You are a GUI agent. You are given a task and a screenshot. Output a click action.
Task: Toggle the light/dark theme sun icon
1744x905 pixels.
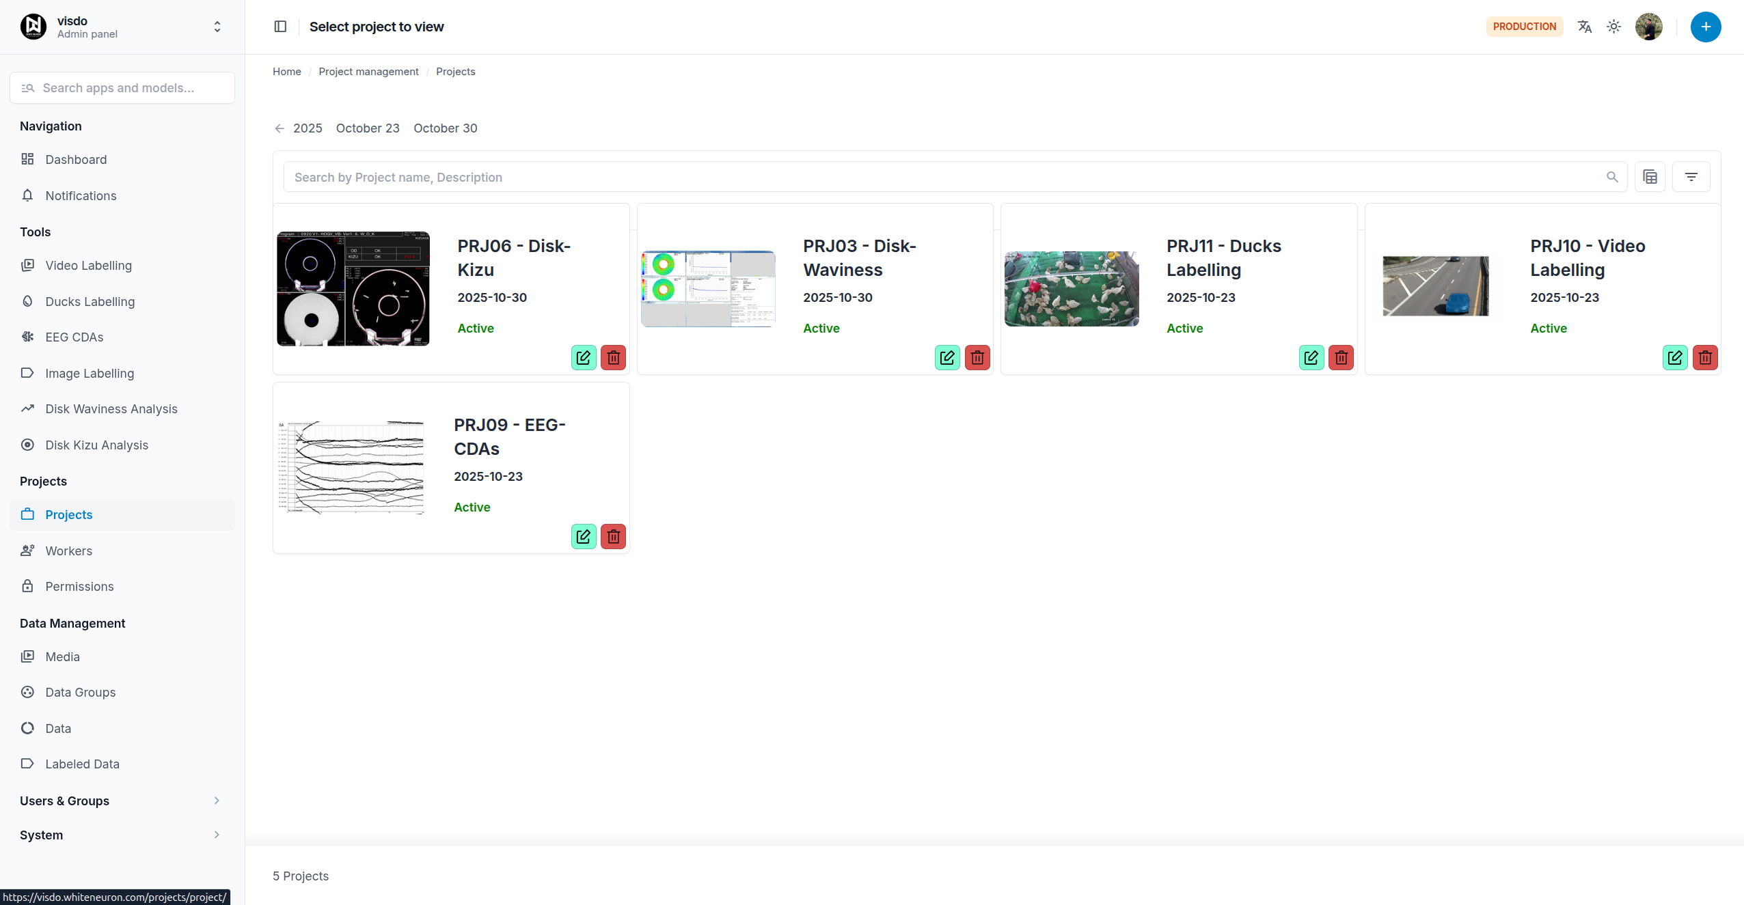[1613, 27]
